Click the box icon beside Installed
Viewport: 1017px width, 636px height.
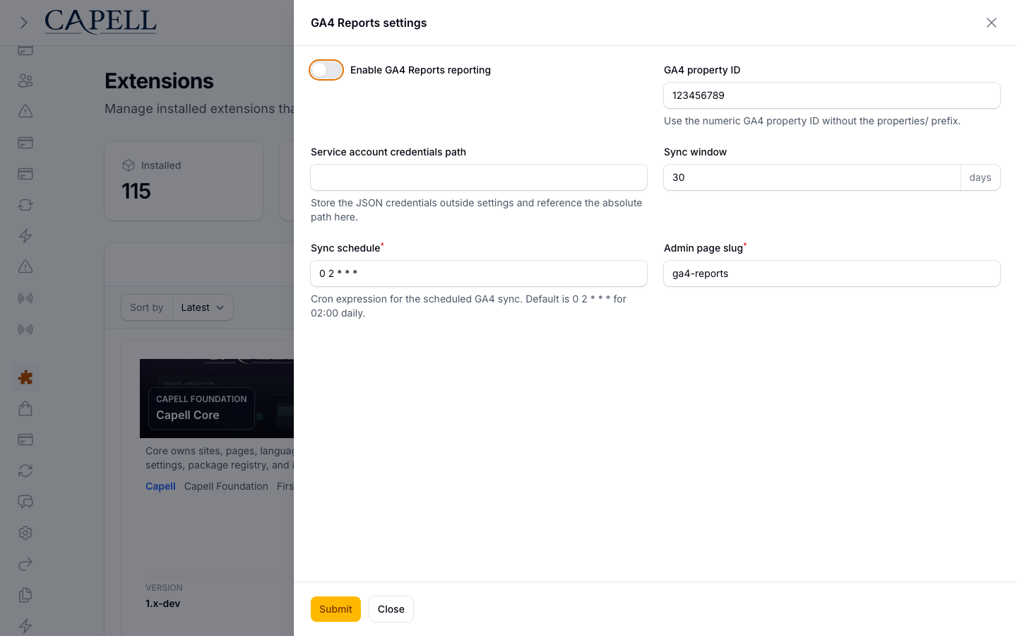[x=129, y=165]
